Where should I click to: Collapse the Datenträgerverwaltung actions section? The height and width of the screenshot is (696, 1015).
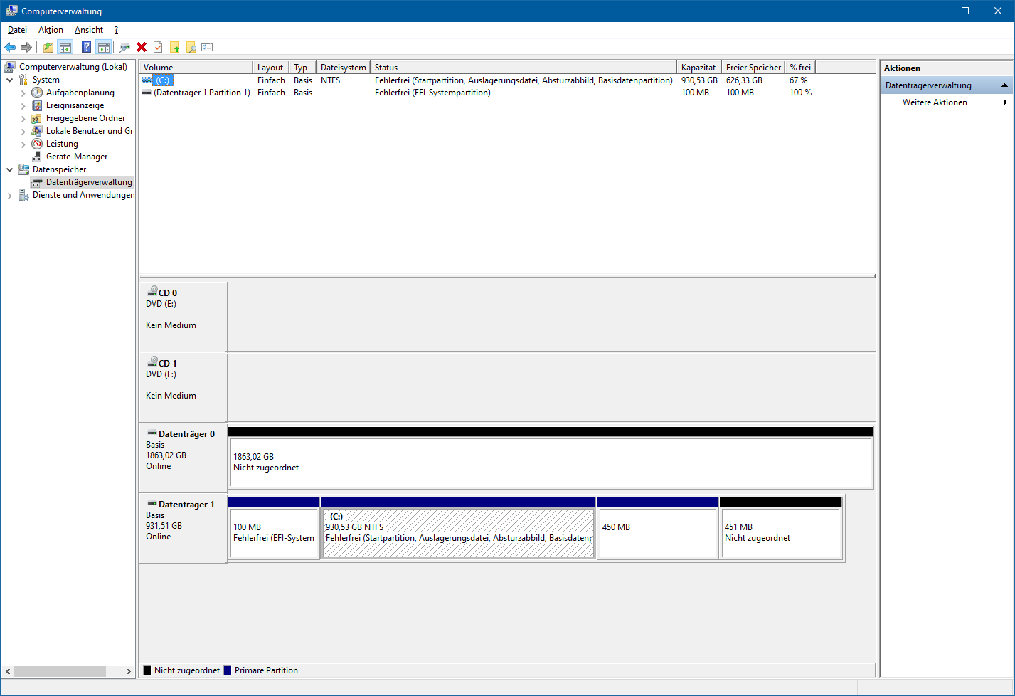click(1005, 85)
